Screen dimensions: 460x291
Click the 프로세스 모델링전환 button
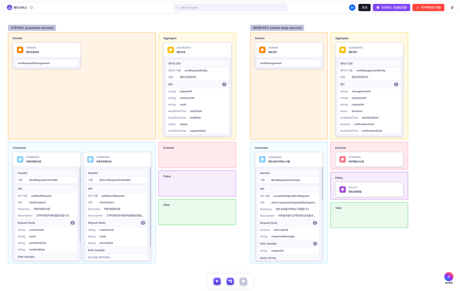point(391,8)
